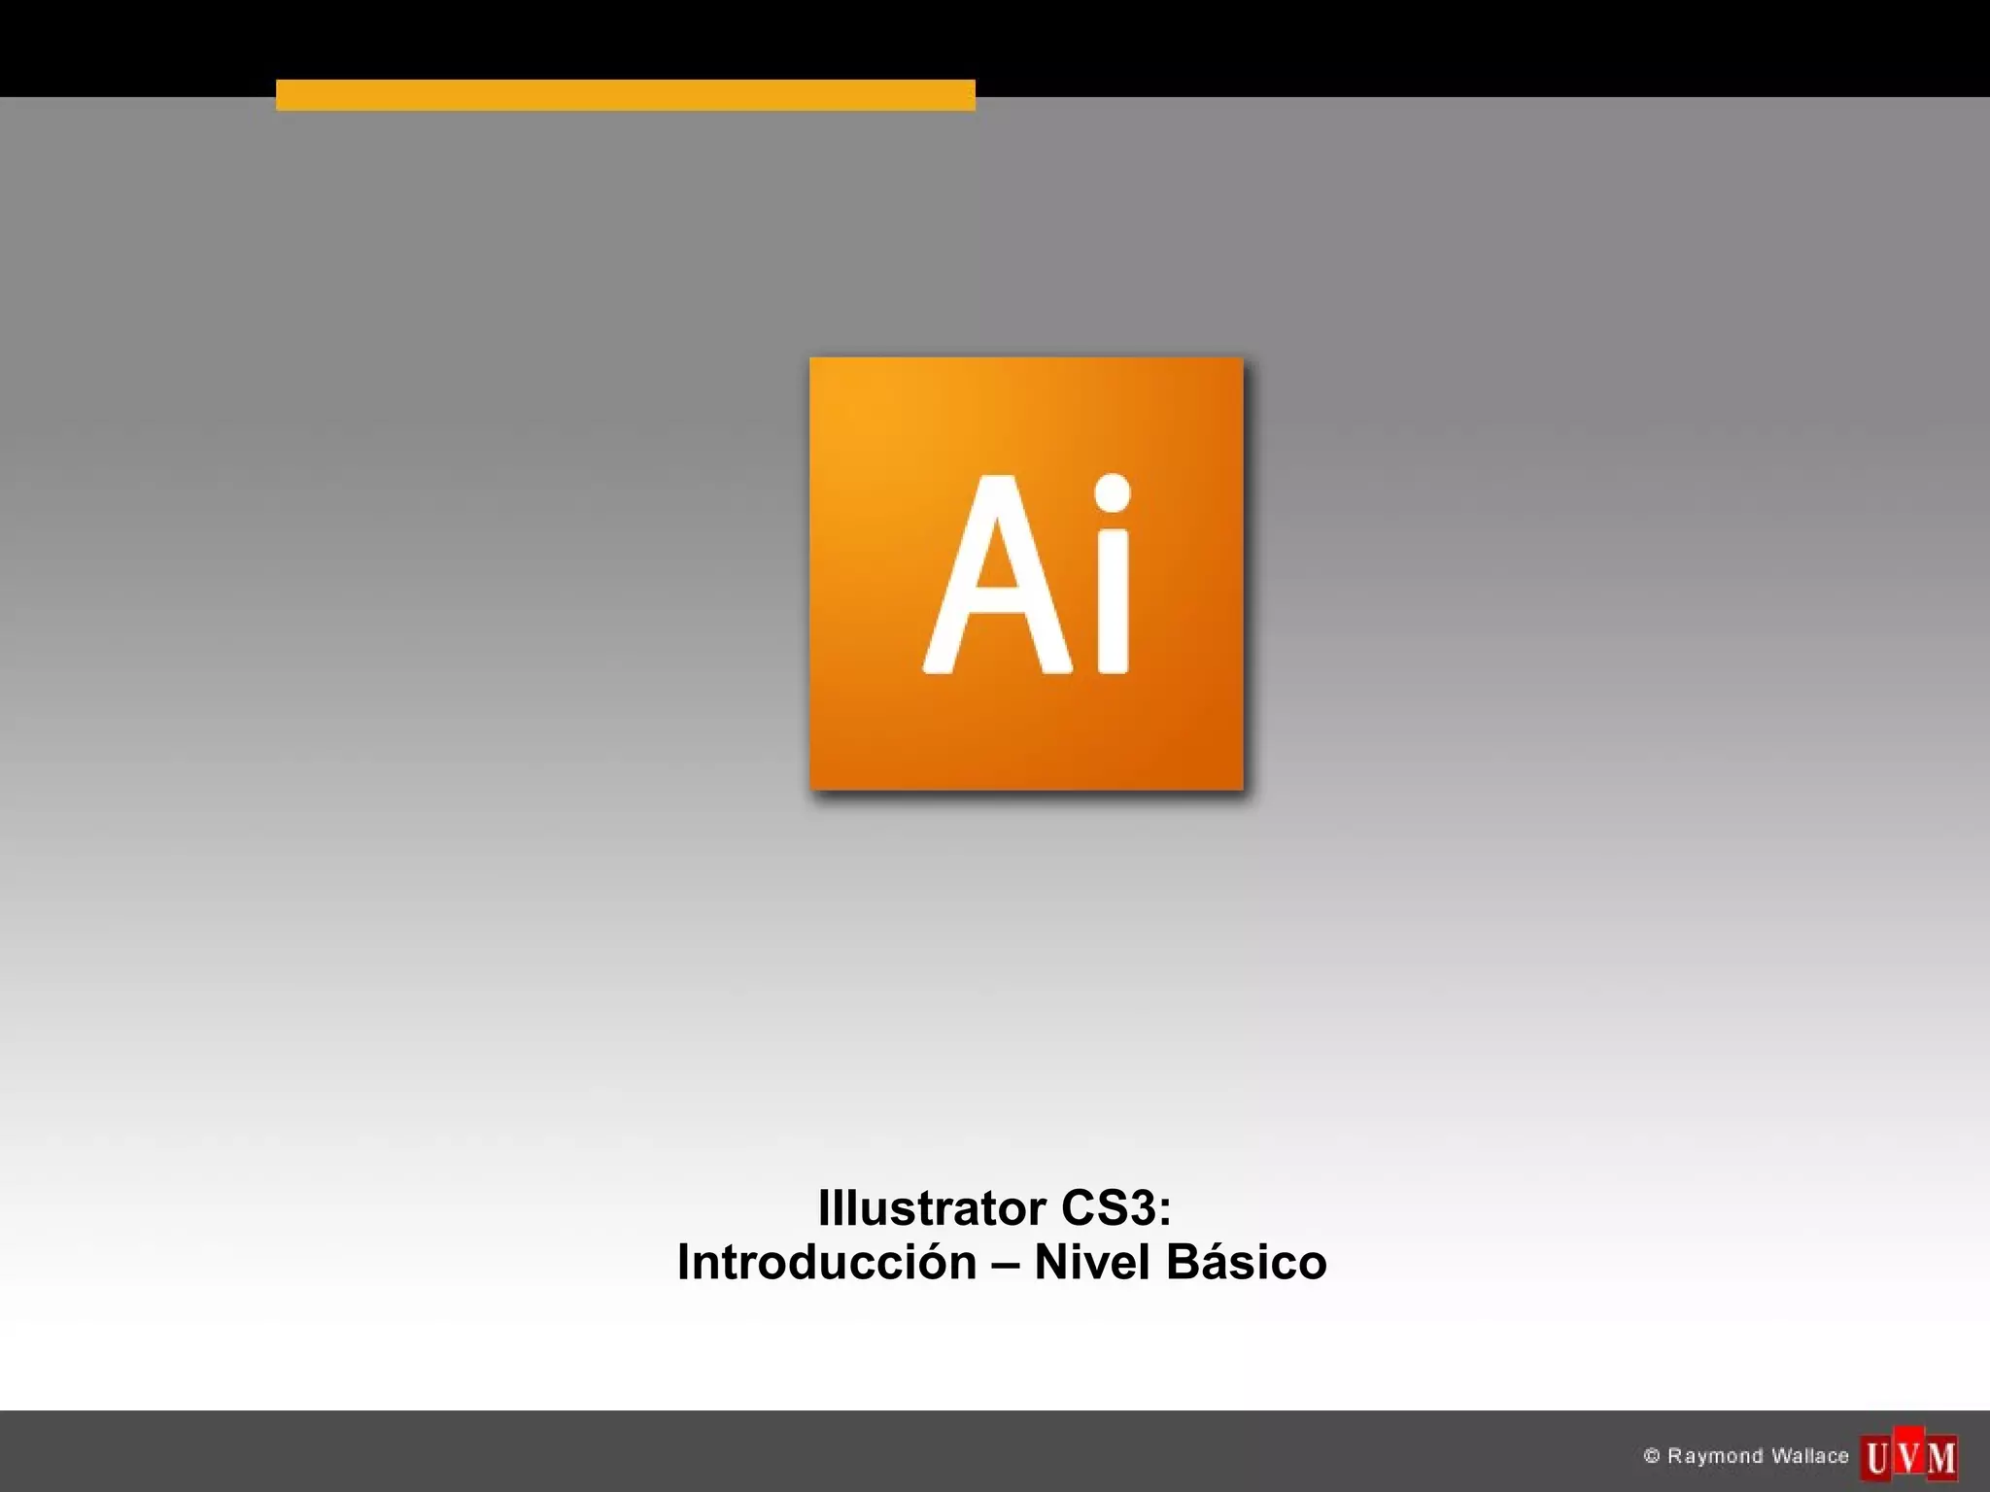
Task: Click the "Raymond Wallace" credit text
Action: click(1758, 1456)
